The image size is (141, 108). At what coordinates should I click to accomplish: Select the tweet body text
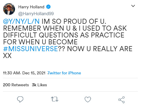(68, 38)
